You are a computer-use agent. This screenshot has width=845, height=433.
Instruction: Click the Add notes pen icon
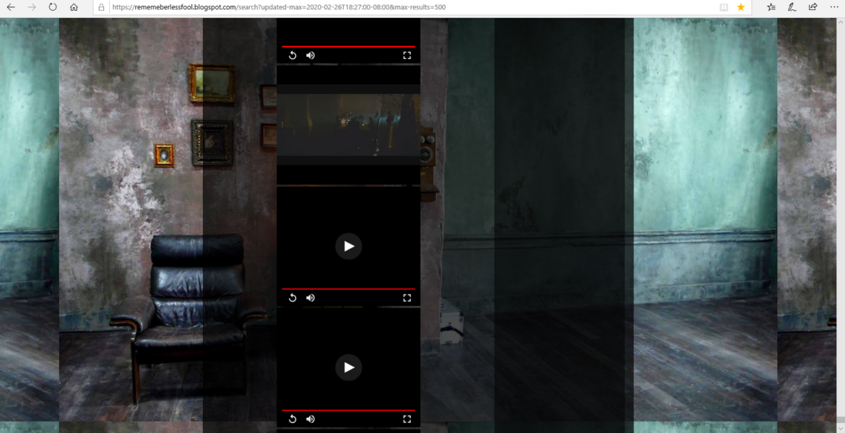pos(792,7)
